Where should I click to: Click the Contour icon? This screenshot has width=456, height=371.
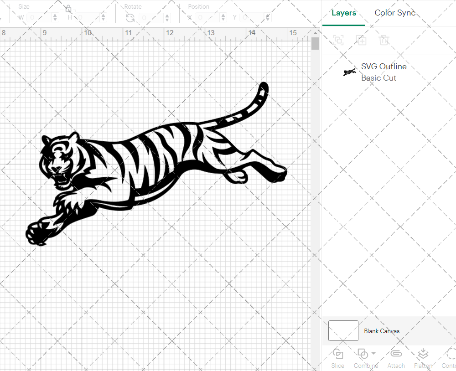point(451,354)
